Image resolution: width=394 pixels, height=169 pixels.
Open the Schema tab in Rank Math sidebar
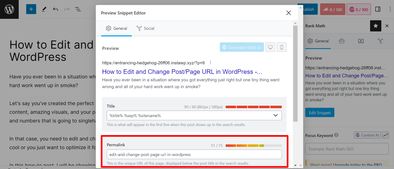tap(361, 41)
